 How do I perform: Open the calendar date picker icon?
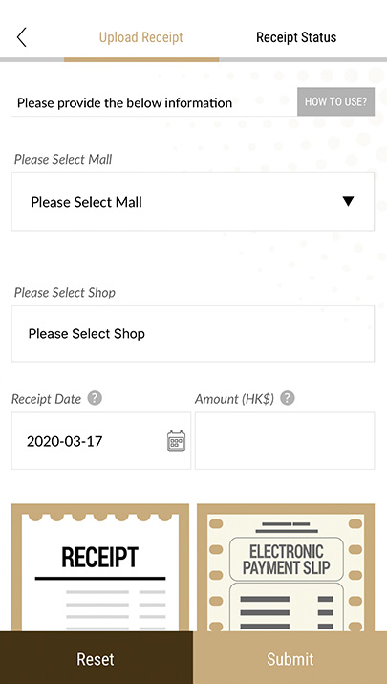[x=176, y=441]
